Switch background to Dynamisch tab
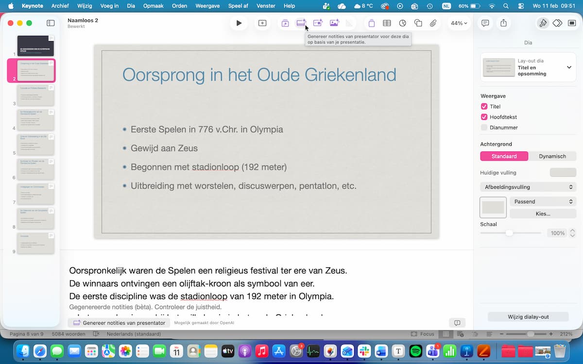 552,156
